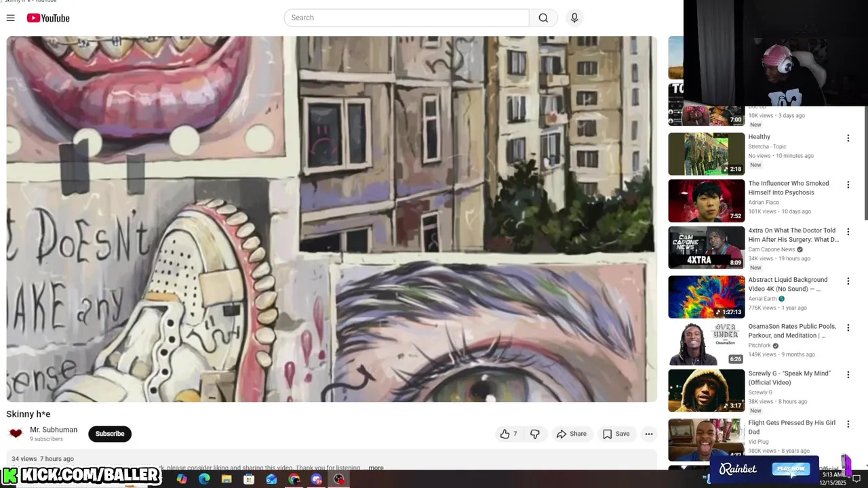Switch to Chrome in the taskbar
Viewport: 868px width, 488px height.
pos(294,479)
